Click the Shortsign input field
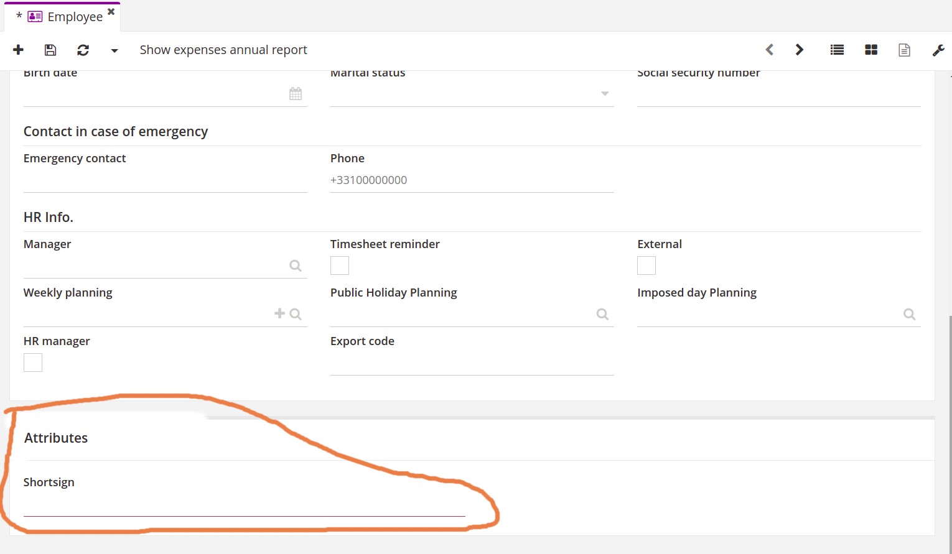 (245, 505)
